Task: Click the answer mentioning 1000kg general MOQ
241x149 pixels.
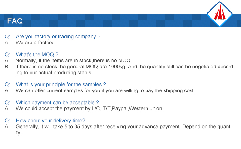Action: point(125,67)
